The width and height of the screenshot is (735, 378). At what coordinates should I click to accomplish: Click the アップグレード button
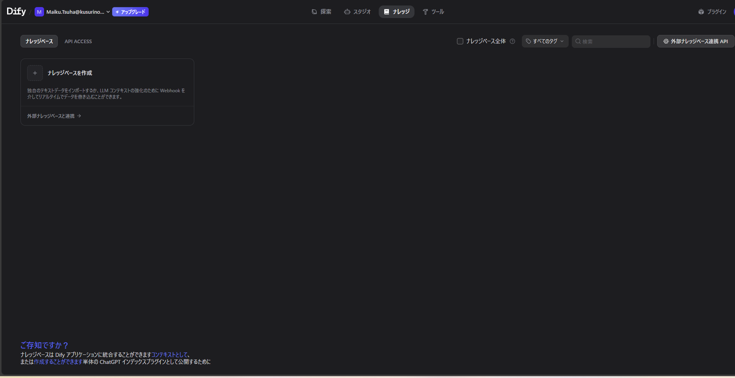coord(131,12)
